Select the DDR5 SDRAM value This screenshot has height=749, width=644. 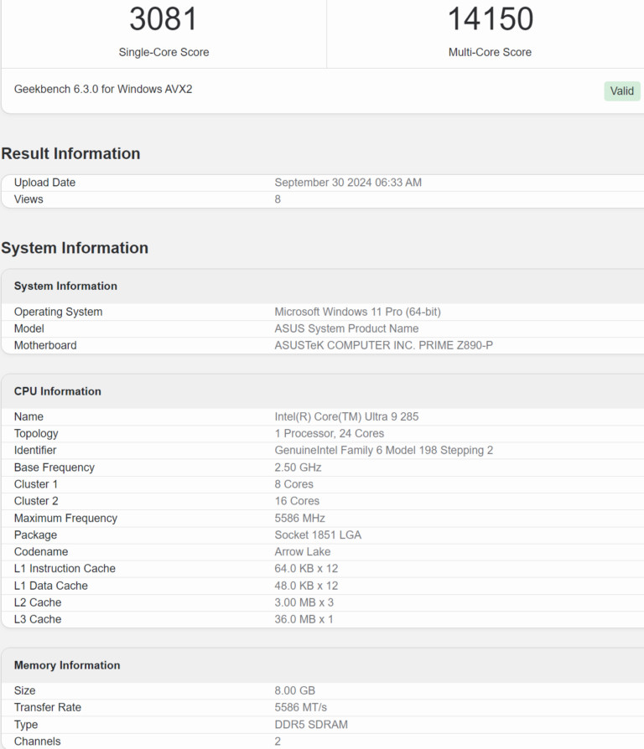(x=311, y=725)
